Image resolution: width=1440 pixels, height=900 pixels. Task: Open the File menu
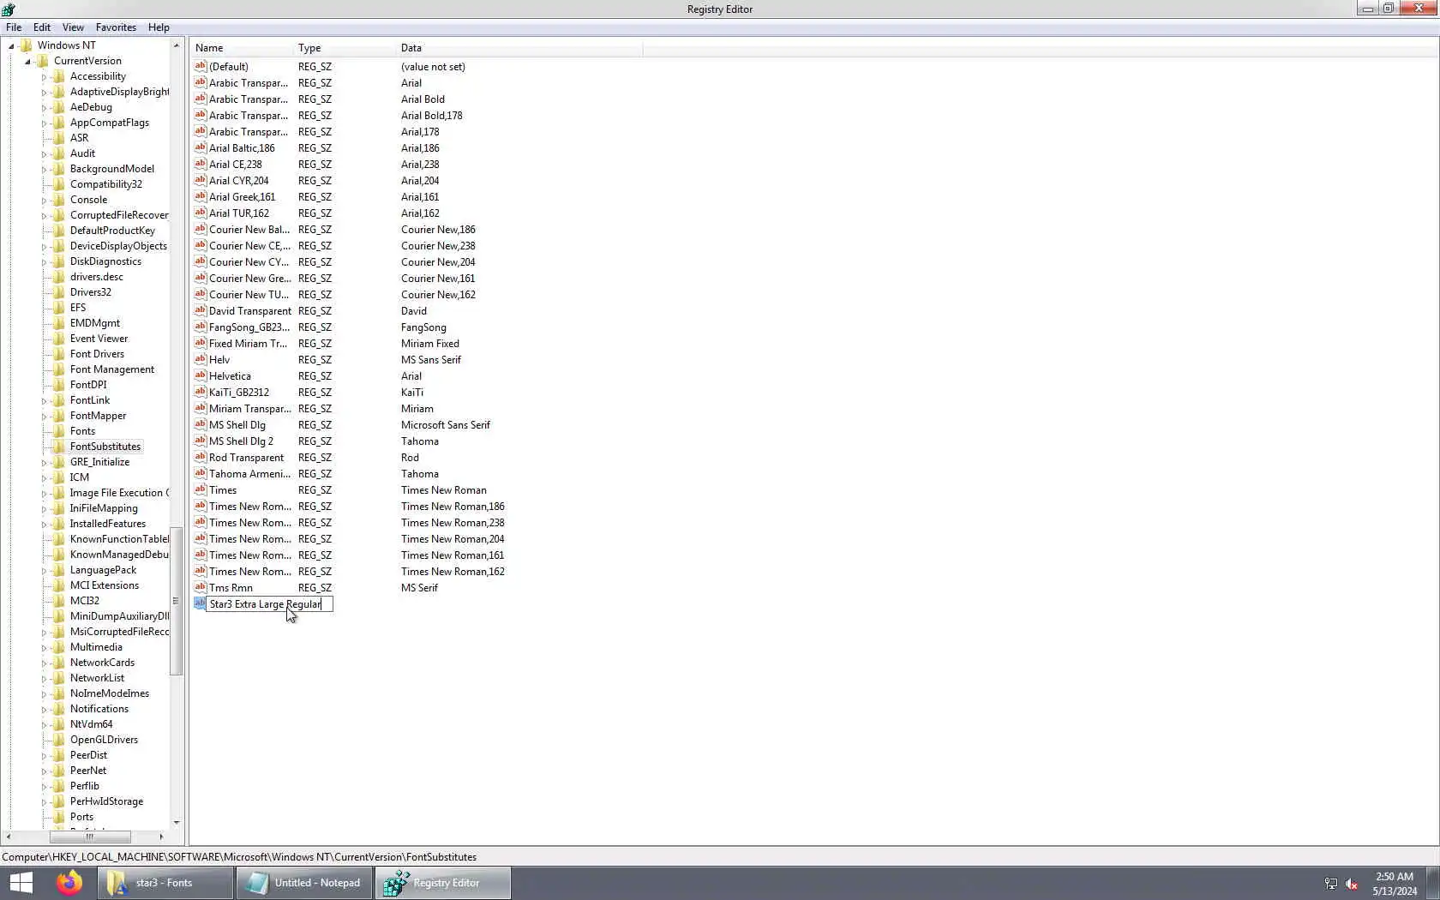point(14,27)
